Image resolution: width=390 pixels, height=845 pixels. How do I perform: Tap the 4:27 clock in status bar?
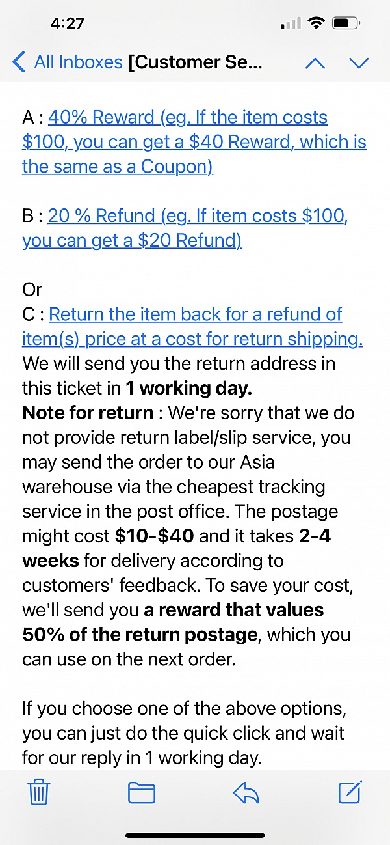(x=68, y=24)
